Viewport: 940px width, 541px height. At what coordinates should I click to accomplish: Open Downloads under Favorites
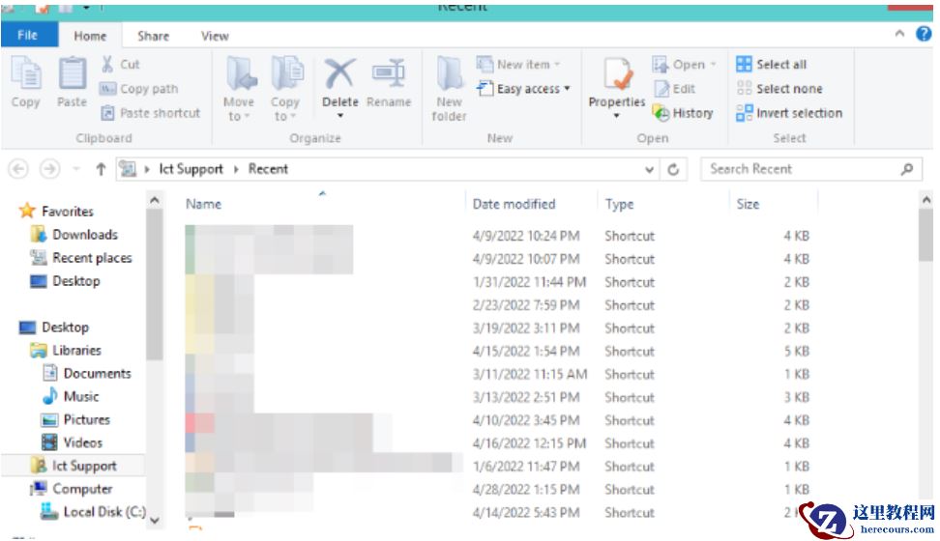[74, 234]
